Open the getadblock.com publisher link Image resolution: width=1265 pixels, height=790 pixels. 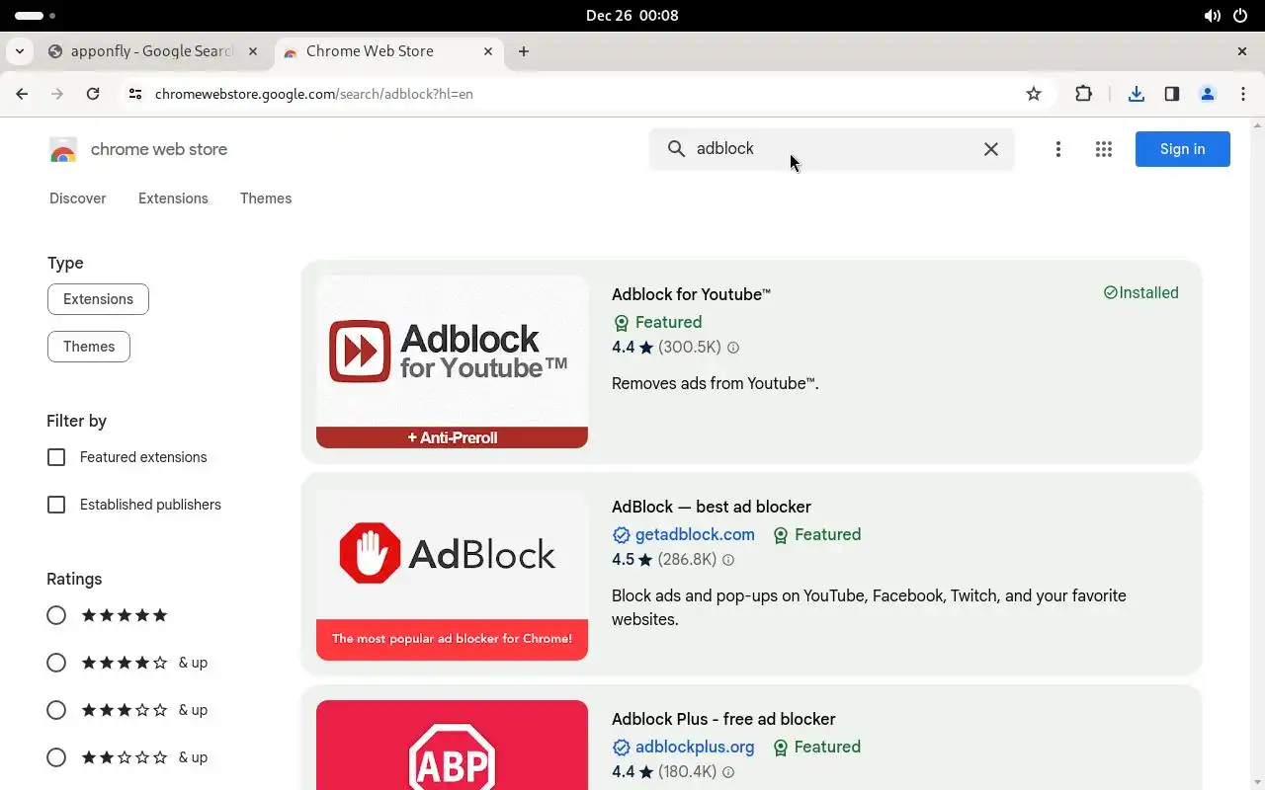[x=695, y=534]
